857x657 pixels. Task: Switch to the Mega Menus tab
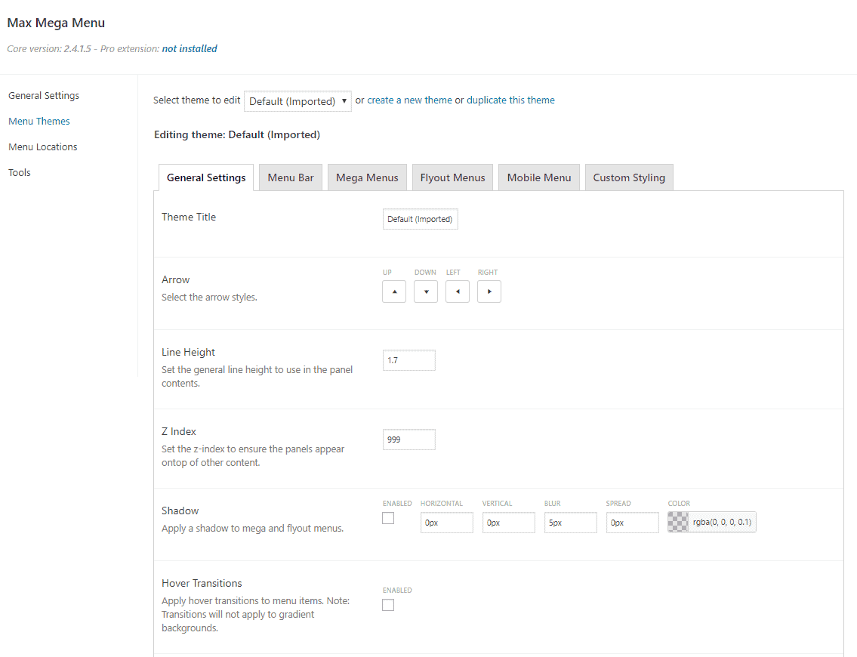click(367, 177)
